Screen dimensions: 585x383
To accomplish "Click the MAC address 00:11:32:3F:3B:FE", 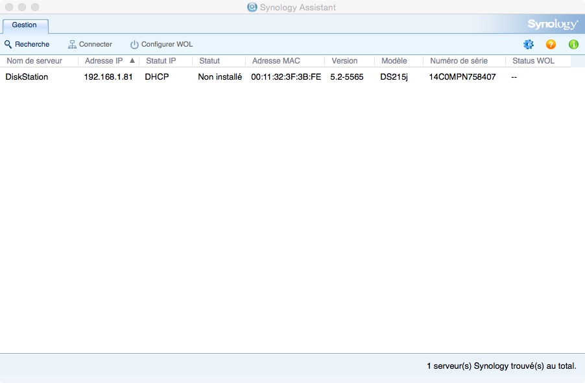I will point(286,77).
